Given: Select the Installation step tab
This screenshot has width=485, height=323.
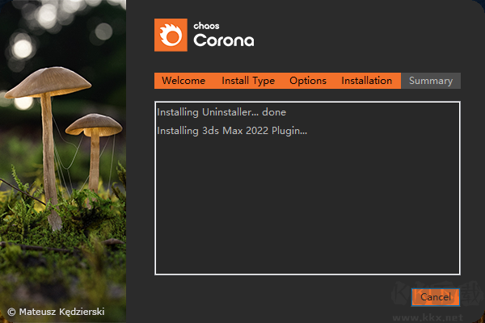Looking at the screenshot, I should [366, 81].
